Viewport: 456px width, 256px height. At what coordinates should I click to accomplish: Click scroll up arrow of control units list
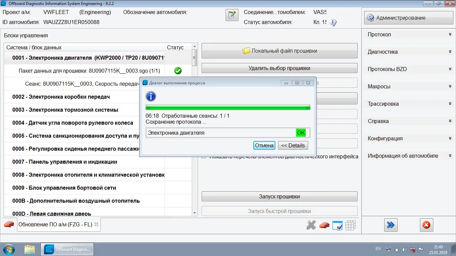[x=195, y=46]
